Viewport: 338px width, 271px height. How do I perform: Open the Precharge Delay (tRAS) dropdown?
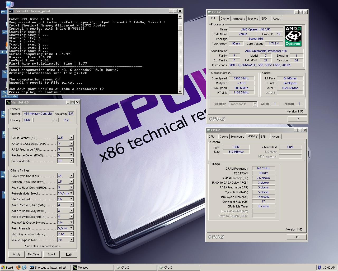pyautogui.click(x=71, y=155)
